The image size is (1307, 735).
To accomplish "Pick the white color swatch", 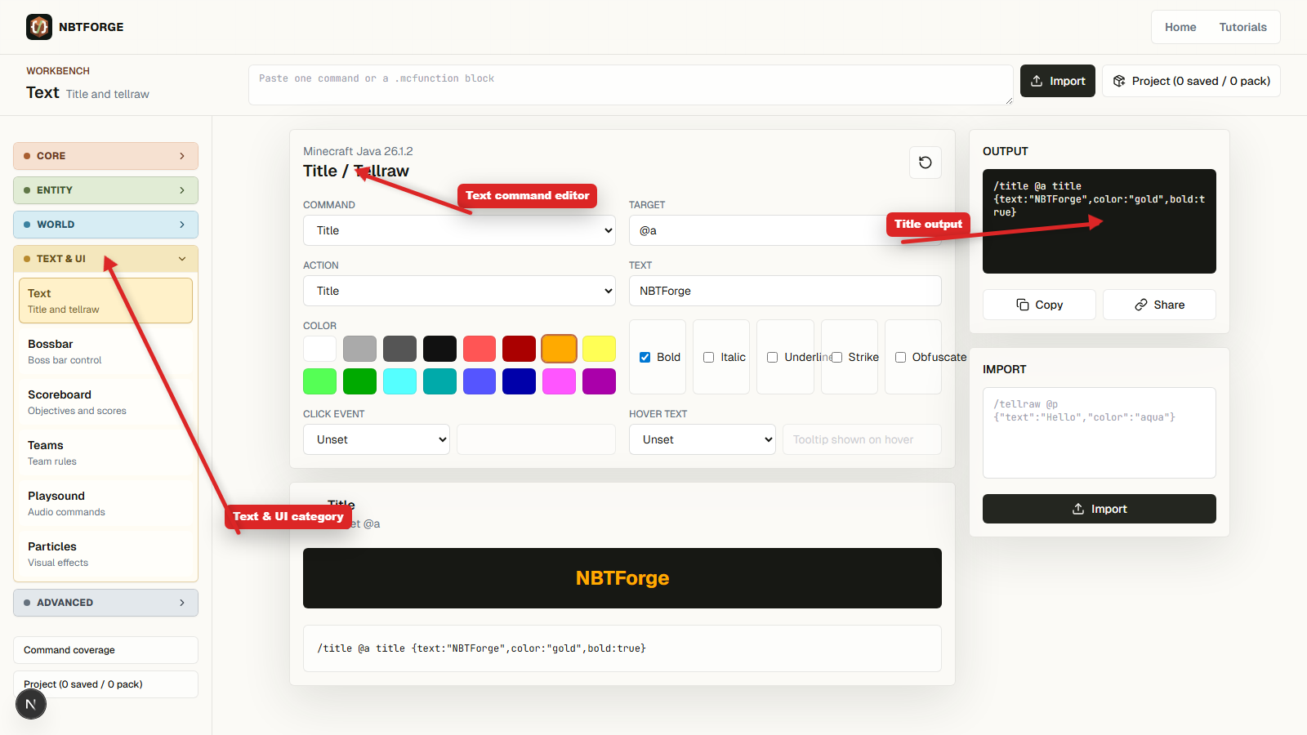I will tap(319, 349).
